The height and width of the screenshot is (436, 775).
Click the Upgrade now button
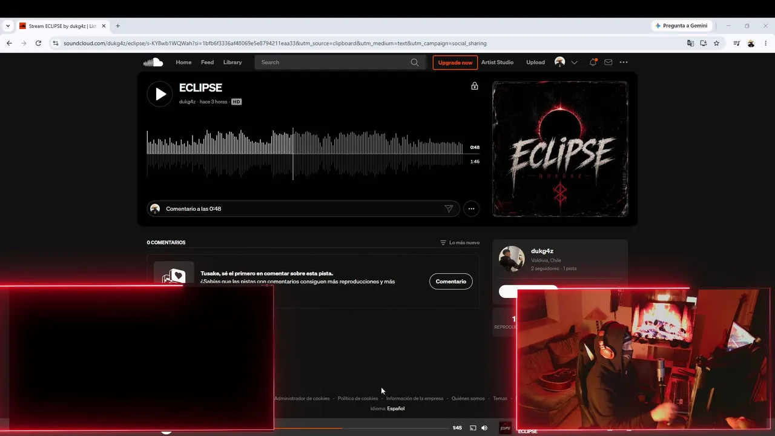(x=455, y=62)
